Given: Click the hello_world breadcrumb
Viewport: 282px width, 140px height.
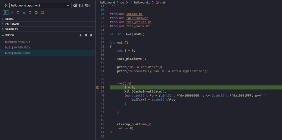Looking at the screenshot, I should (x=107, y=2).
